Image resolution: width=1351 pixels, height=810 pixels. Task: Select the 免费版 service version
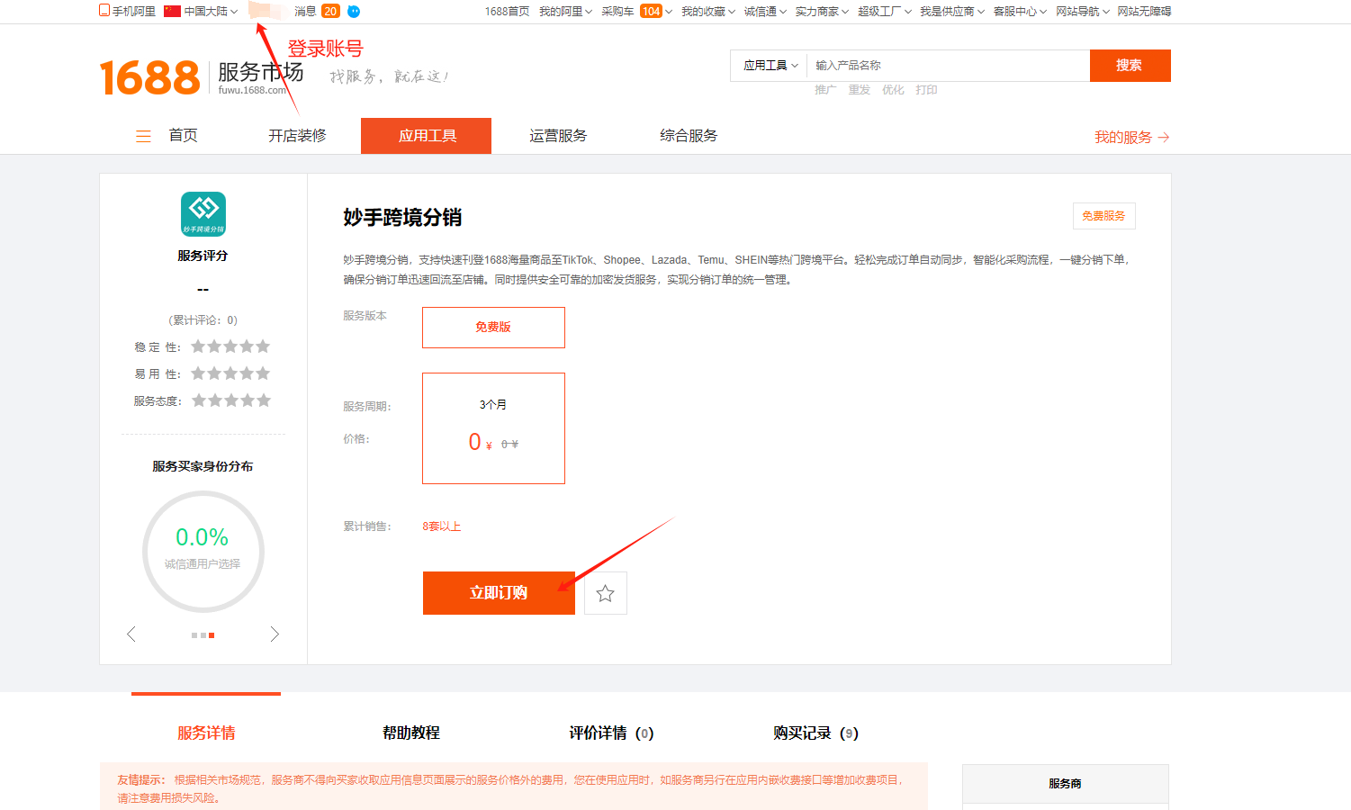[493, 328]
